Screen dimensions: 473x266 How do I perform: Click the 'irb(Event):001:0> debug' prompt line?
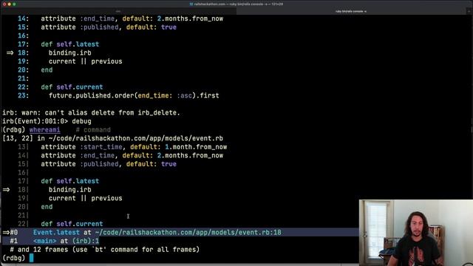[47, 121]
